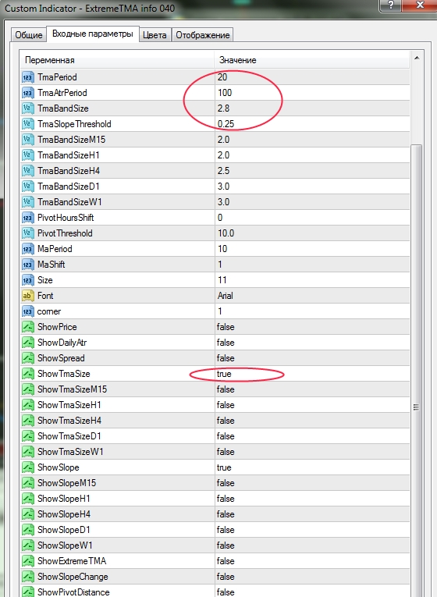Click the bool icon beside ShowPrice
Viewport: 437px width, 597px height.
click(x=28, y=327)
